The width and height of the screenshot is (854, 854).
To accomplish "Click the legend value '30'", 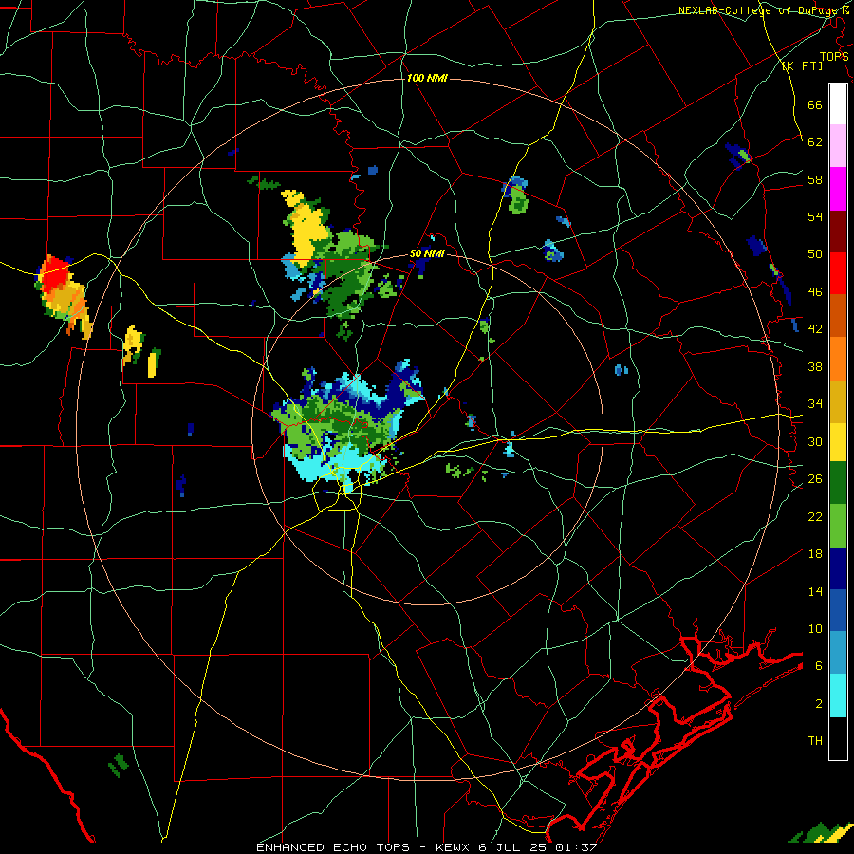I will (x=815, y=441).
